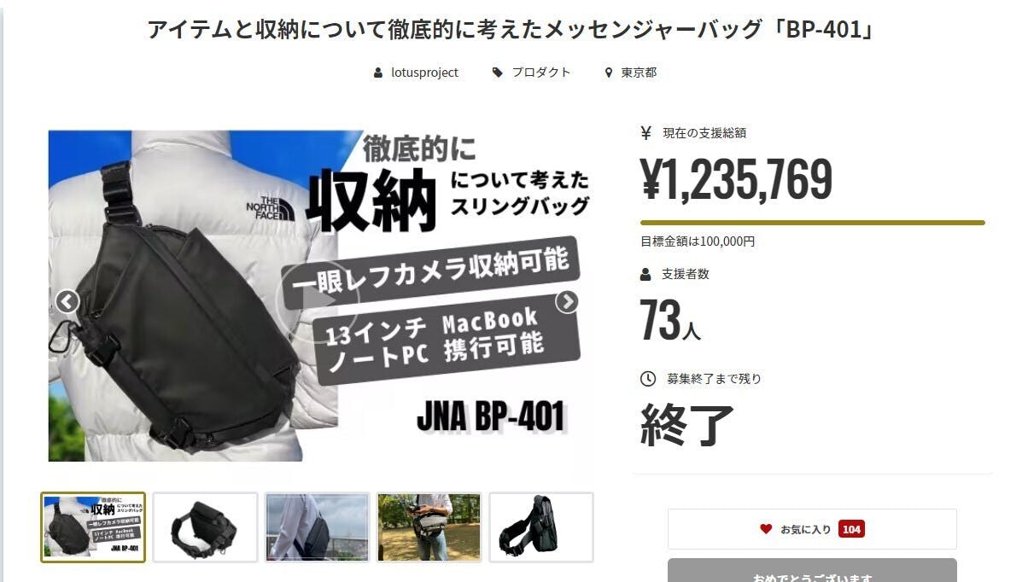The height and width of the screenshot is (582, 1028).
Task: Click the clock icon beside 募集終了まで残り
Action: point(648,378)
